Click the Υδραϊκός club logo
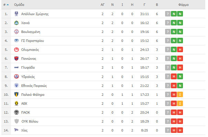The width and height of the screenshot is (208, 137). 16,77
